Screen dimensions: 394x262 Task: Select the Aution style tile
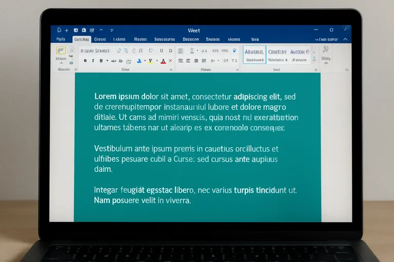299,55
